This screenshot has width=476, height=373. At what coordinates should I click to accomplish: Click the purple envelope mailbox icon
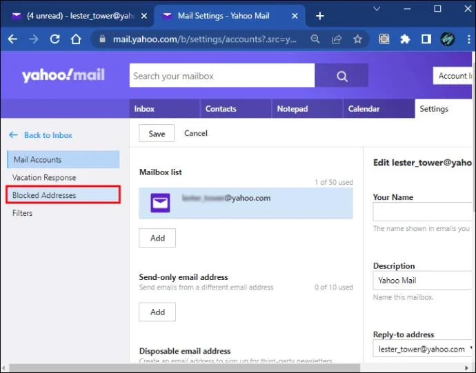[x=160, y=203]
